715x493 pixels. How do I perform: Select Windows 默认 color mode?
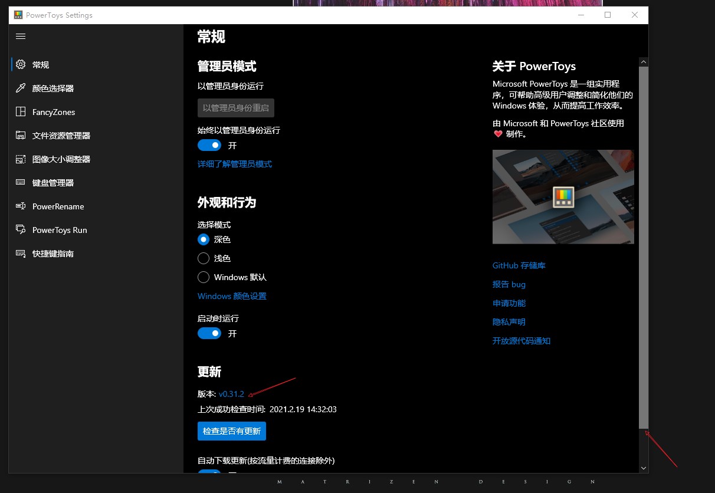point(204,277)
